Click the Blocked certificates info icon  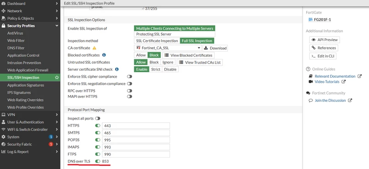[104, 55]
